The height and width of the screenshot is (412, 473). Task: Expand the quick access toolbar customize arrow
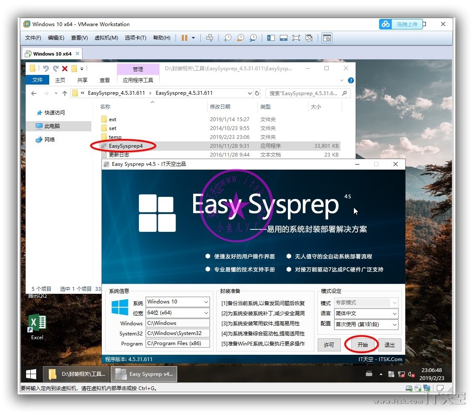click(82, 69)
